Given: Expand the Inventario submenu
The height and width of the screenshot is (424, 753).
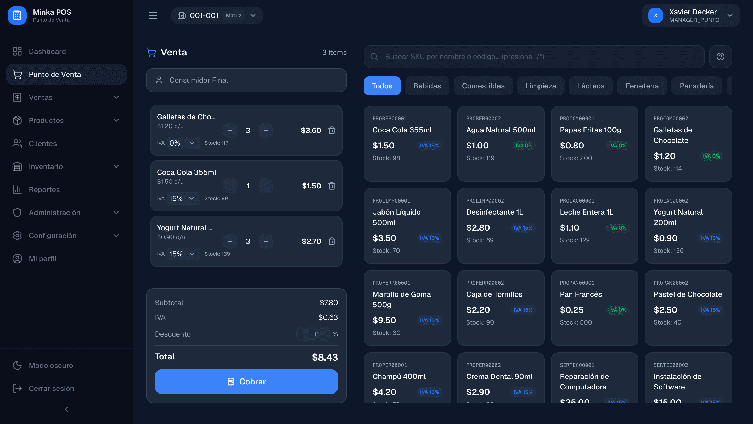Looking at the screenshot, I should click(x=66, y=167).
